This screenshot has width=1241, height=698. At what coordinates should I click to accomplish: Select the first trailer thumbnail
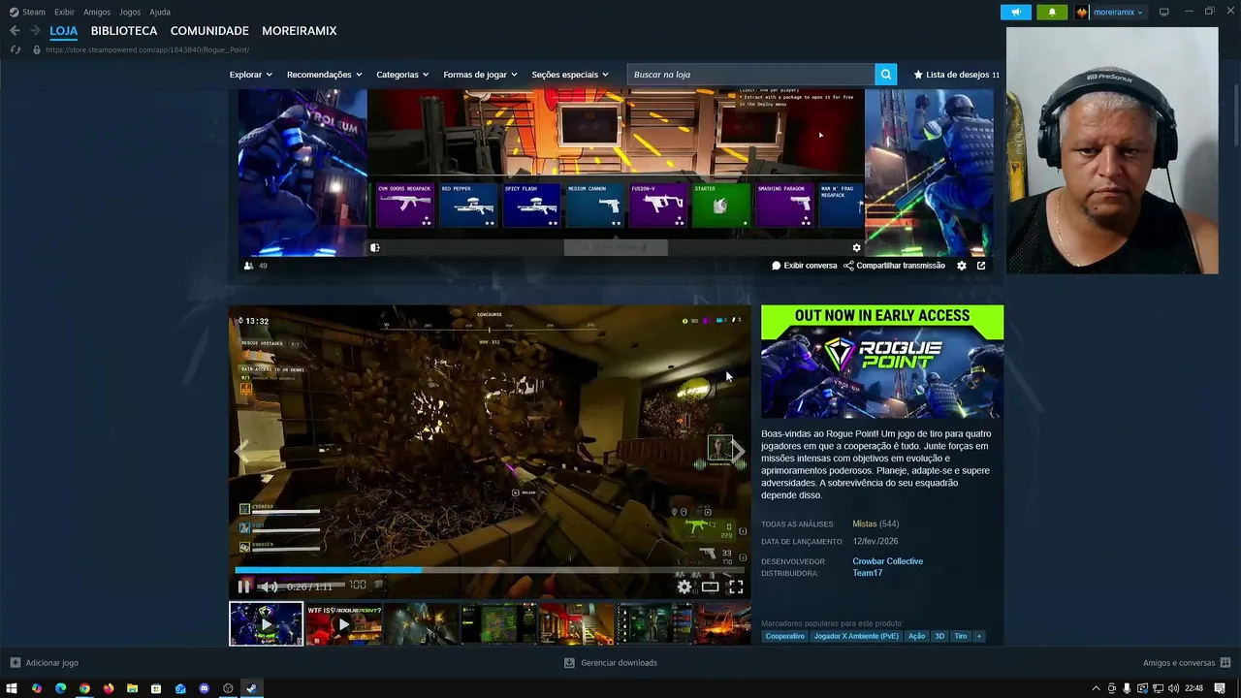coord(266,624)
